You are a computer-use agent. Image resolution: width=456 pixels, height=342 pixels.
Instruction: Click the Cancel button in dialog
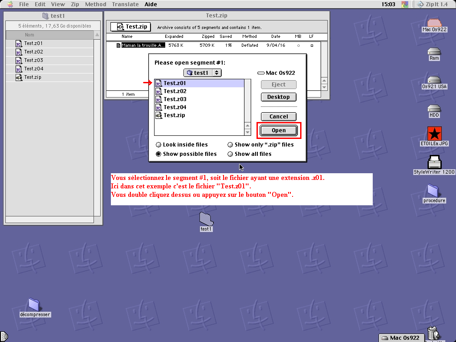pyautogui.click(x=278, y=117)
